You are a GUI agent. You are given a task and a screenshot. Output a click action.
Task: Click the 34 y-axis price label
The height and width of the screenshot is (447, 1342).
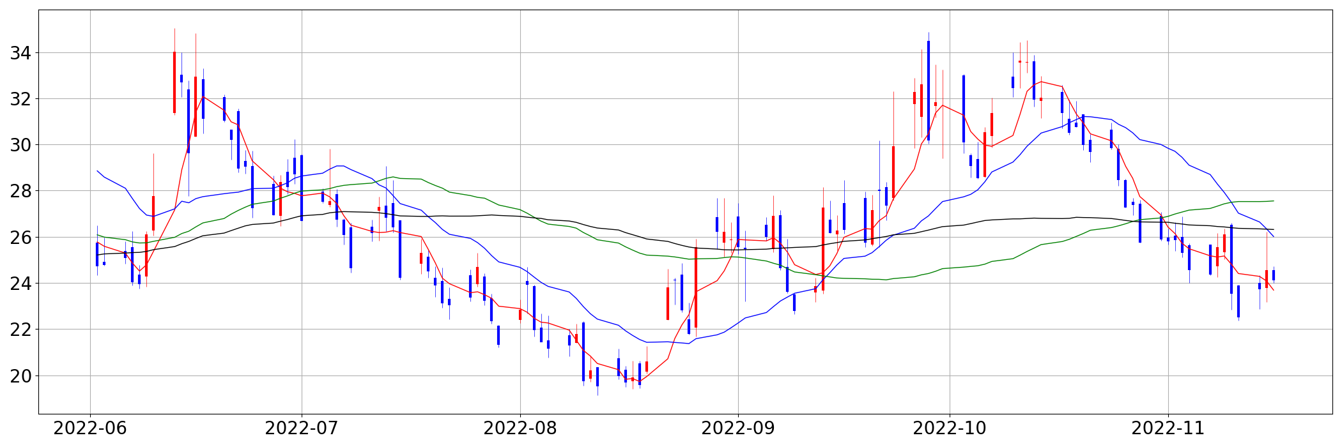20,53
